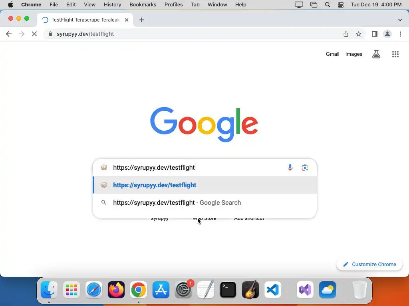Screen dimensions: 409x306
Task: Open the File menu
Action: [x=54, y=5]
